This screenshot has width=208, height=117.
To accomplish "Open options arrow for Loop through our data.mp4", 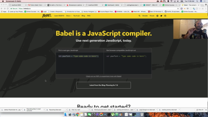I will (157, 110).
